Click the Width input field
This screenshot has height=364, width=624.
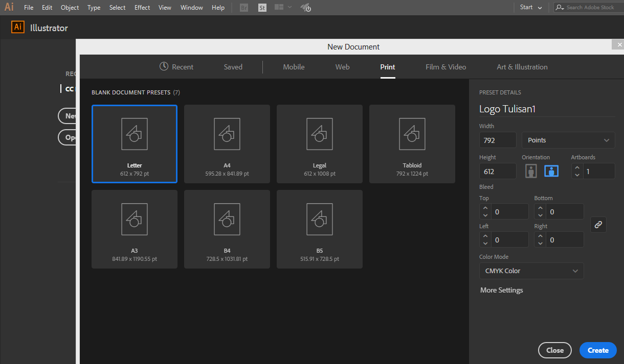tap(498, 140)
